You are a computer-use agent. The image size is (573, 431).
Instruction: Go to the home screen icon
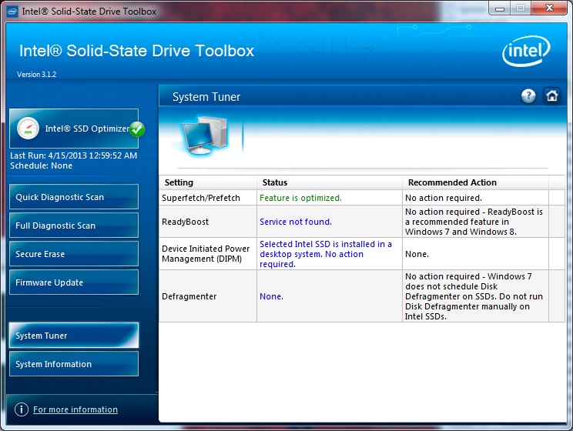[551, 96]
